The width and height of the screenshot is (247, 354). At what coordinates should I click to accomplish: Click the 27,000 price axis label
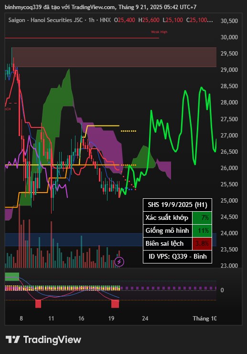coord(229,135)
